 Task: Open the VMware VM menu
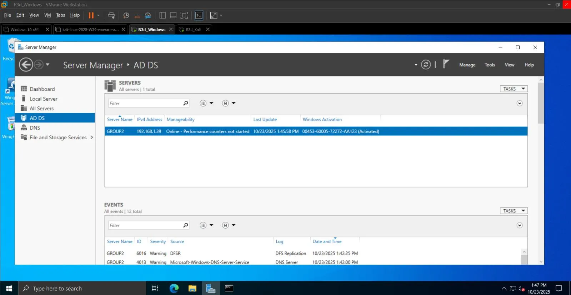point(47,15)
